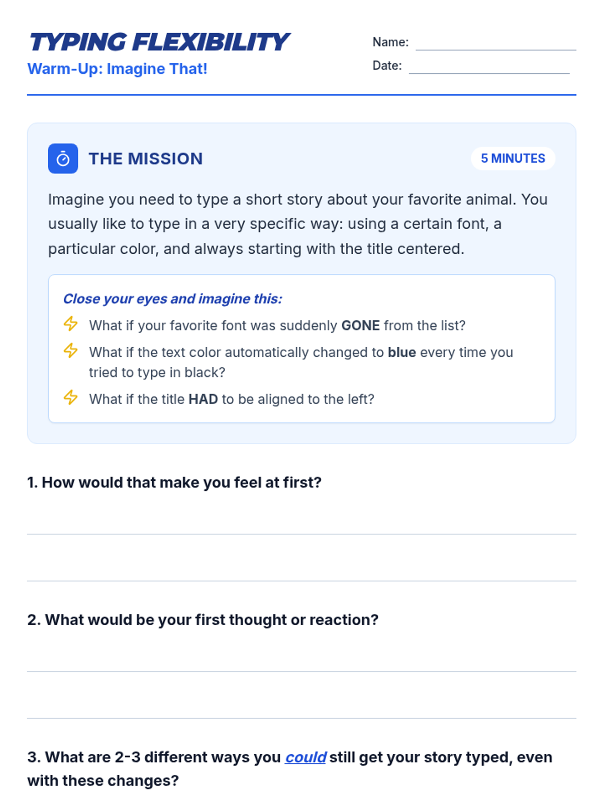Click the lightning bolt beside the blue text color question
The width and height of the screenshot is (603, 804).
(71, 350)
